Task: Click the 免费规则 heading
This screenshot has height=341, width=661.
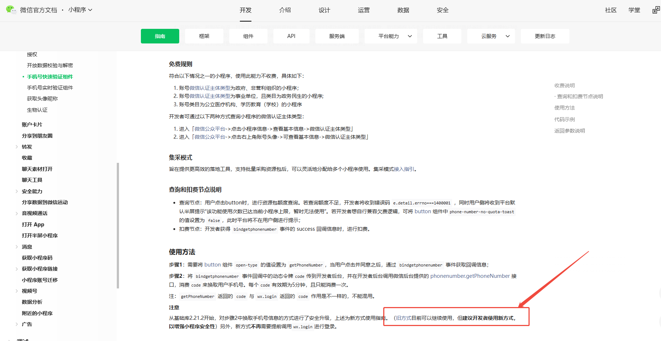Action: click(181, 64)
